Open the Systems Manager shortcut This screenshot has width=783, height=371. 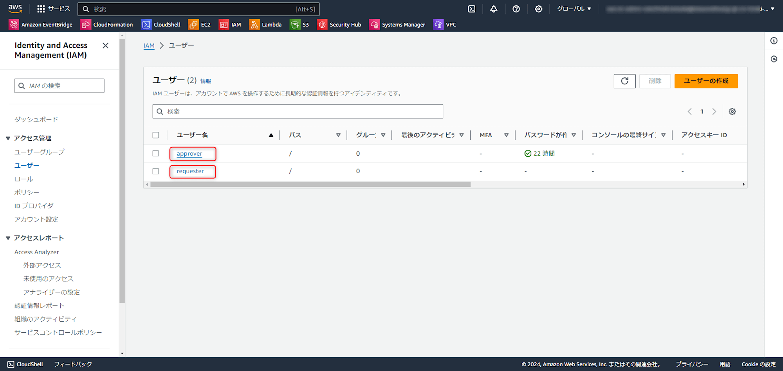click(x=397, y=25)
